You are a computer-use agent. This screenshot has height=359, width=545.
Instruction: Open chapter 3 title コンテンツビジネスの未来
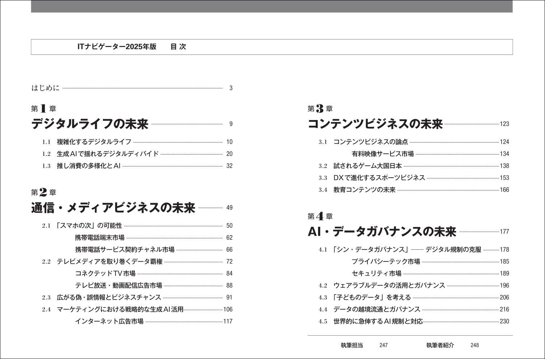coord(375,124)
